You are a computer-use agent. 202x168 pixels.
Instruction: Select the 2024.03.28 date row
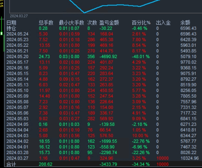click(x=17, y=153)
